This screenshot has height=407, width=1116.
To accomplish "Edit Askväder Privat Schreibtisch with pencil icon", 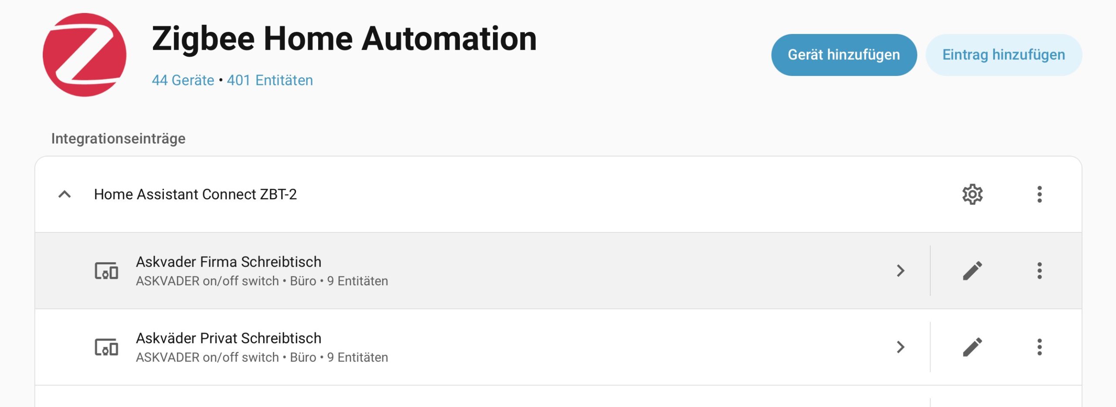I will 972,347.
